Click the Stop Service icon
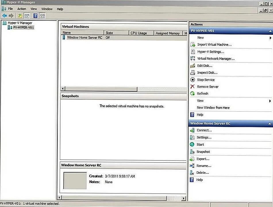The image size is (273, 207). [x=193, y=80]
